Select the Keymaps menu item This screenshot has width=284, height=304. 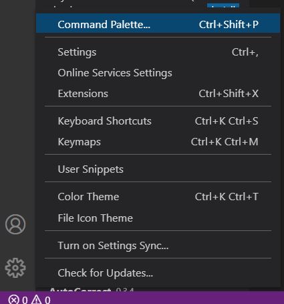point(158,142)
